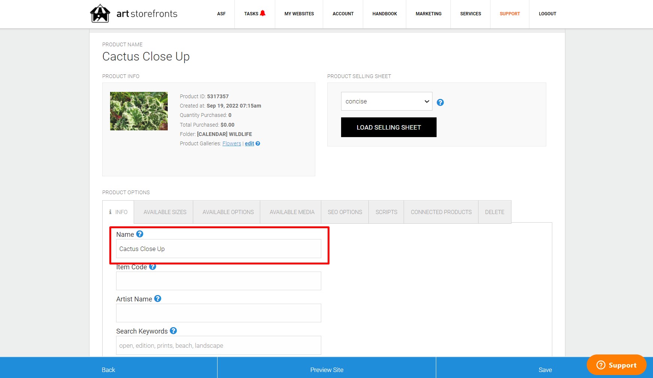The image size is (653, 378).
Task: Open the Artist Name help icon
Action: (x=158, y=298)
